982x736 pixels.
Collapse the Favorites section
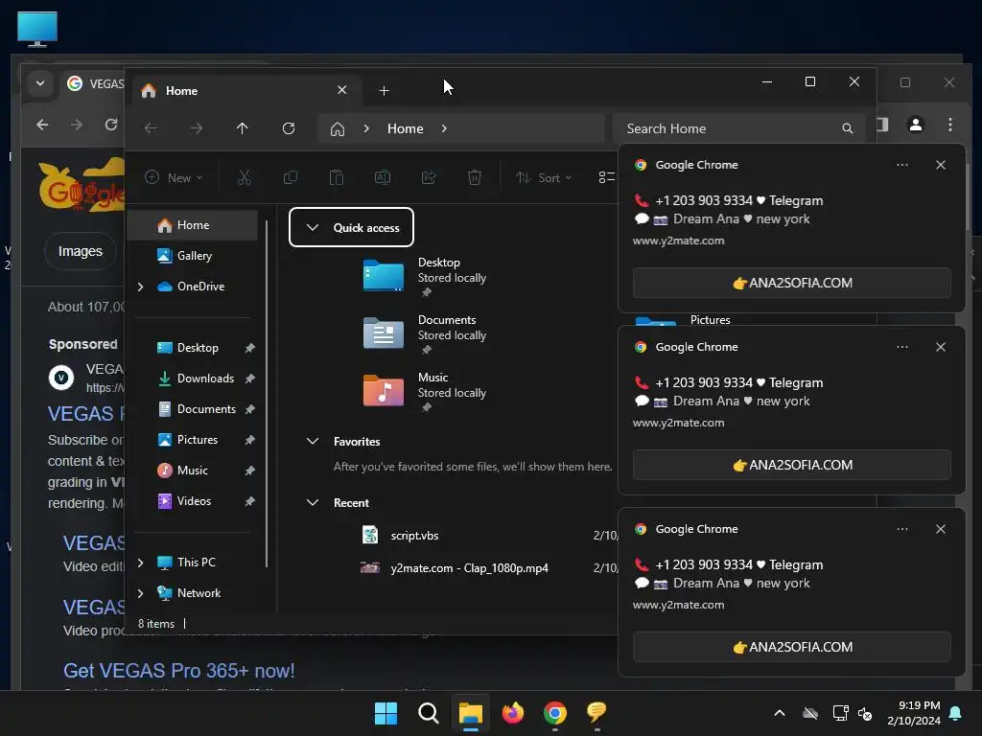click(313, 441)
